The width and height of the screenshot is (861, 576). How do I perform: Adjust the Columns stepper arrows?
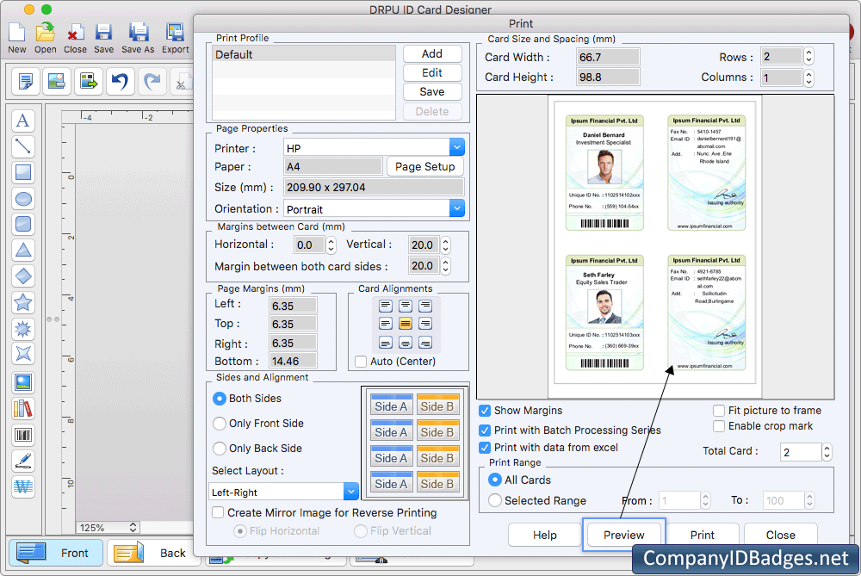point(808,77)
